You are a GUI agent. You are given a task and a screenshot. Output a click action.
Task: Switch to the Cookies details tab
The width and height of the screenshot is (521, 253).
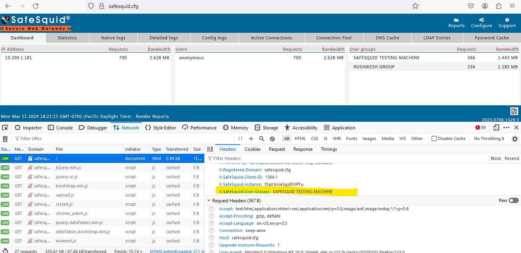(x=252, y=149)
